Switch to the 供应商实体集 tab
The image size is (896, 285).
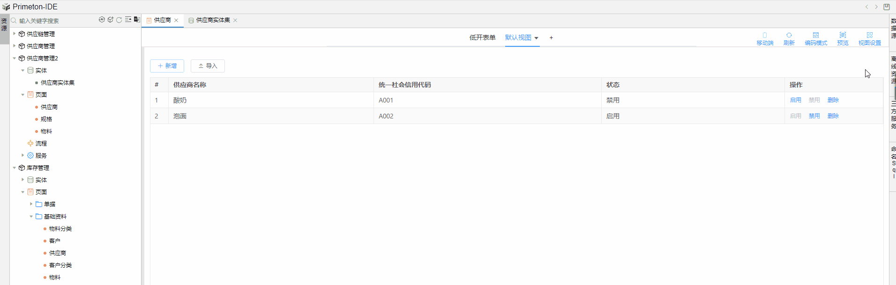pos(213,20)
